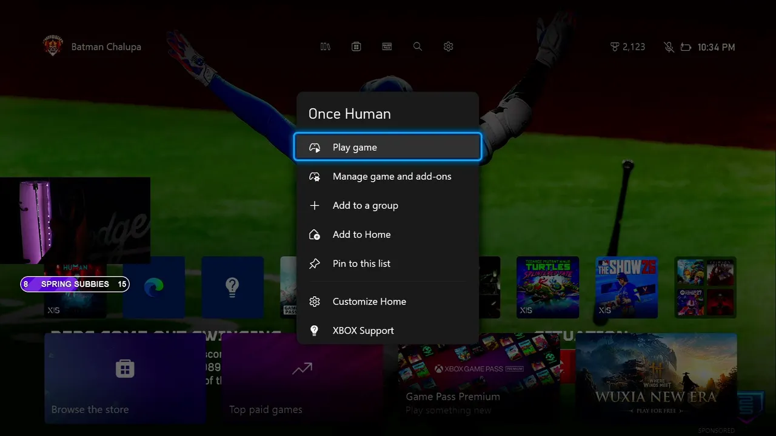776x436 pixels.
Task: Open Customize Home from the menu
Action: pos(387,302)
